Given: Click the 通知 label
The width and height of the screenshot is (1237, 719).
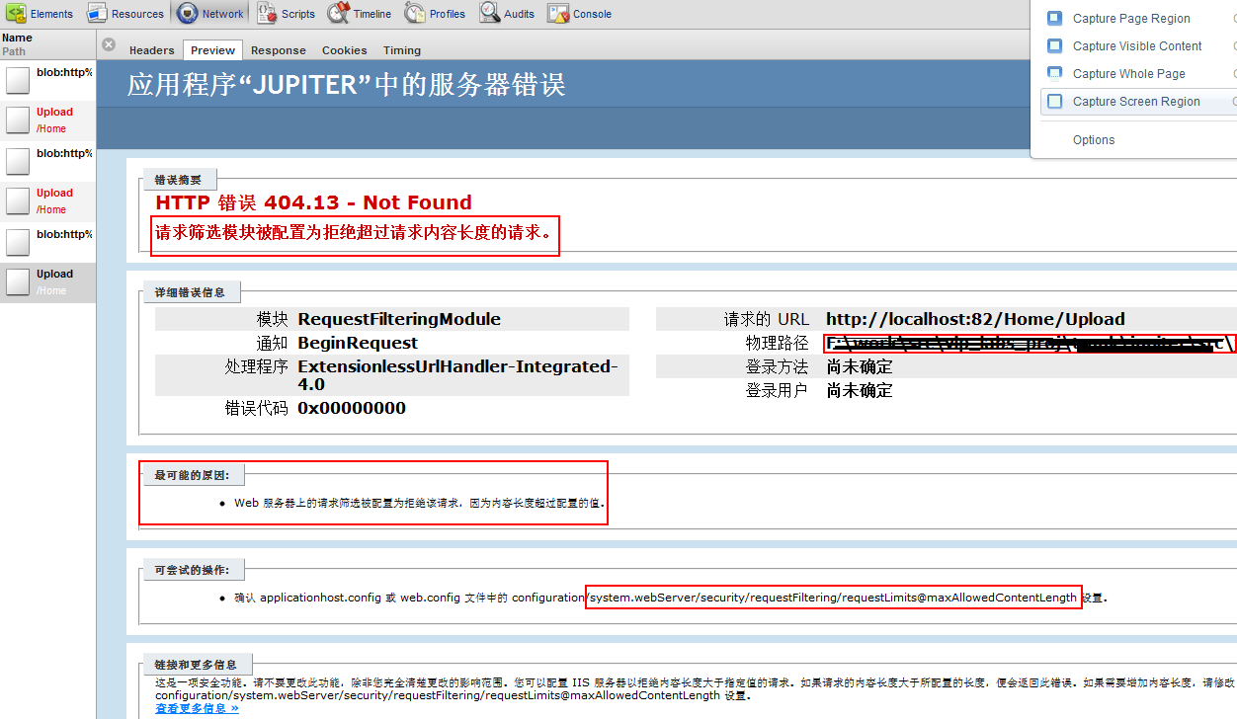Looking at the screenshot, I should click(273, 343).
